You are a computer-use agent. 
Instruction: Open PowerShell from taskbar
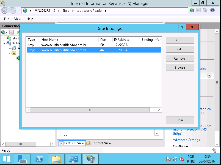point(39,159)
